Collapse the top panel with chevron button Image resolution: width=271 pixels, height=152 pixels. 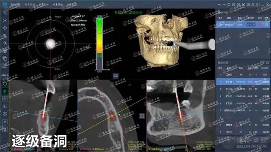(116, 76)
